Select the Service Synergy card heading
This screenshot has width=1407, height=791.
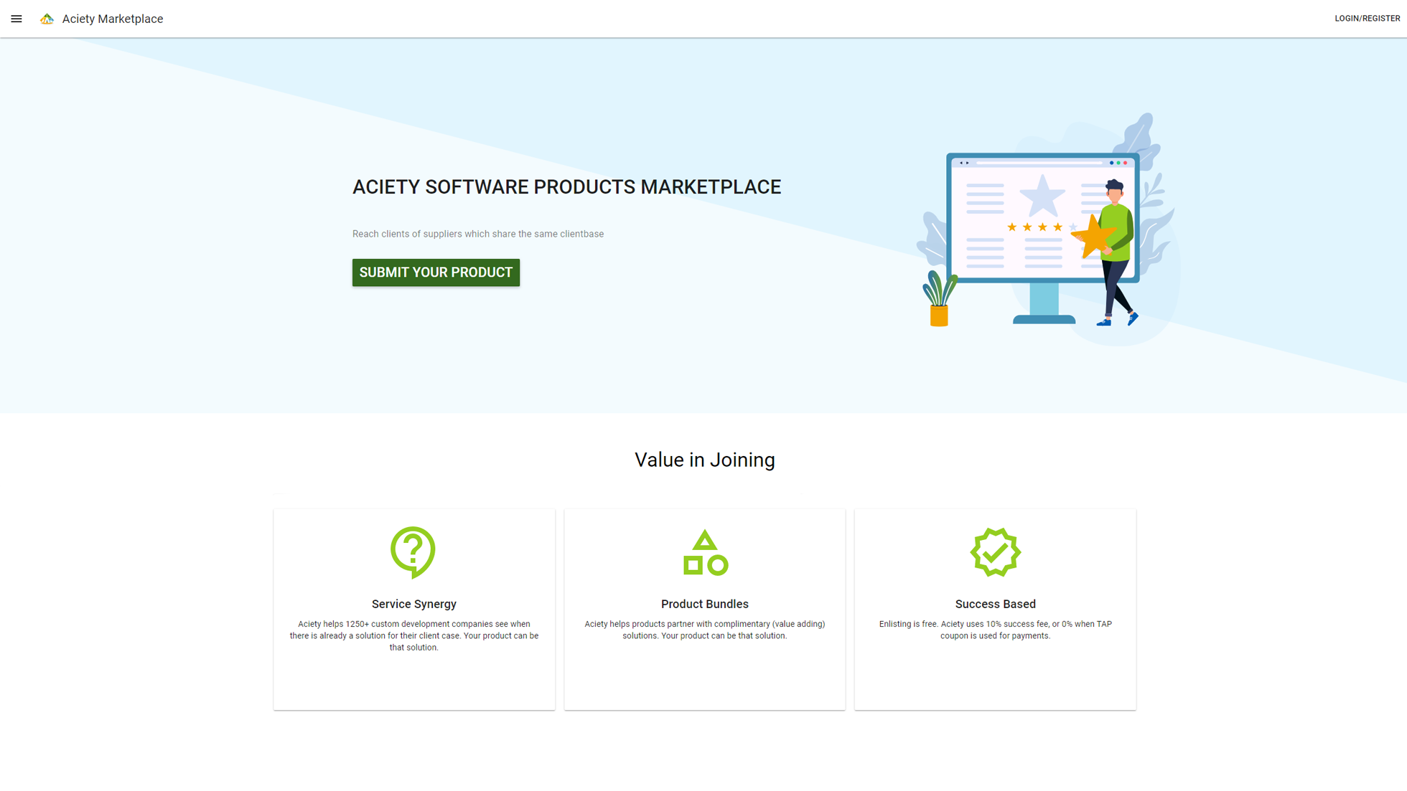click(x=414, y=604)
